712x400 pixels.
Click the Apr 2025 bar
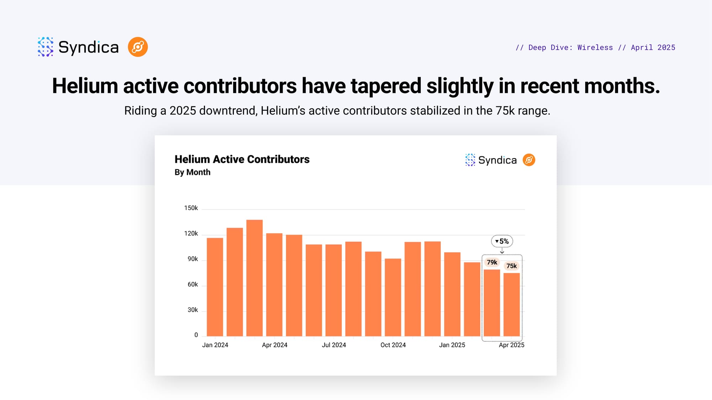pos(511,304)
